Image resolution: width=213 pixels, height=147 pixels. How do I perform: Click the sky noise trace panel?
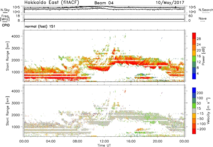pos(104,10)
